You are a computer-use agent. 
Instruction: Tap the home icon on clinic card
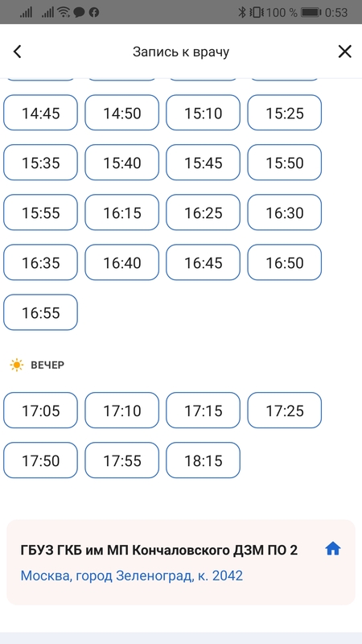point(333,548)
